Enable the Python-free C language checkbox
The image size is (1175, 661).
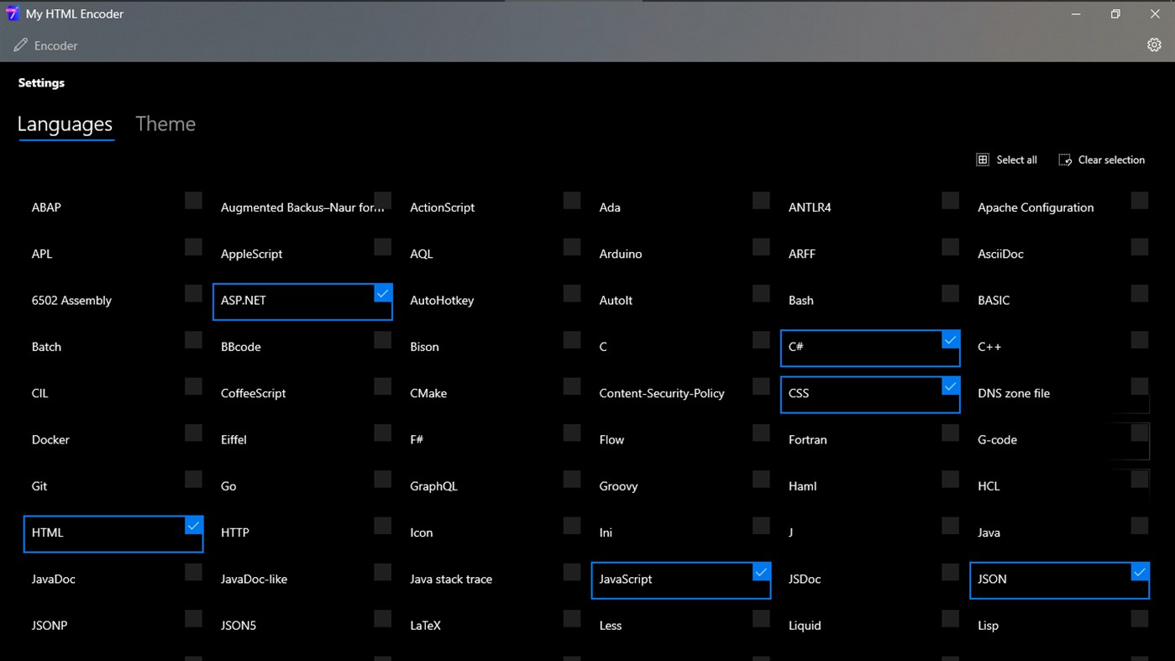pos(761,339)
